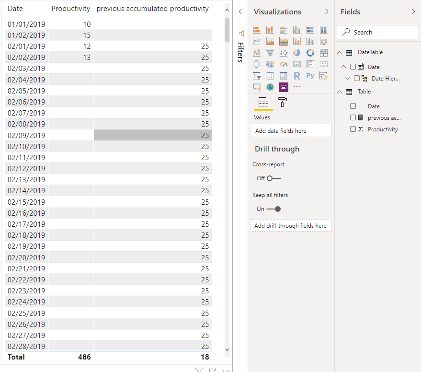Check the previous accumulated measure checkbox
This screenshot has height=372, width=421.
pos(353,117)
